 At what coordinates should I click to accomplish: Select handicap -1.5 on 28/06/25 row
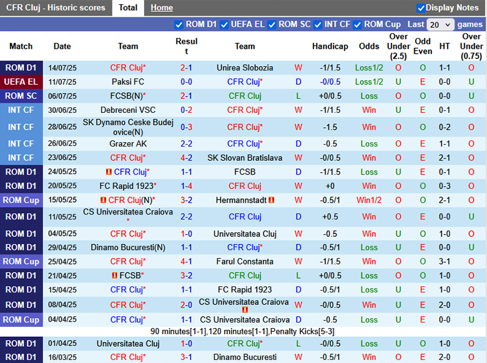tap(330, 127)
